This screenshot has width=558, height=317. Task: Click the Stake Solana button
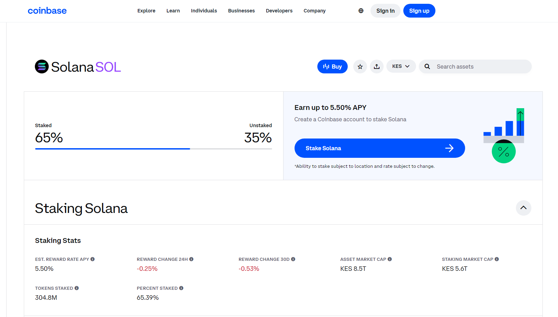pyautogui.click(x=379, y=148)
